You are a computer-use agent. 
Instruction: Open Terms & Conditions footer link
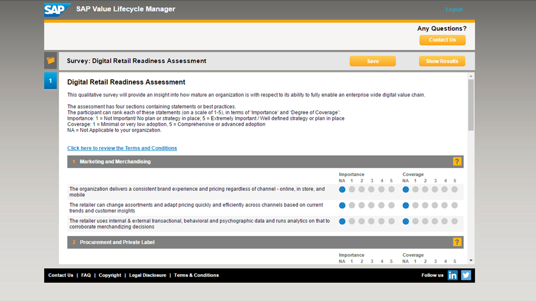point(196,275)
